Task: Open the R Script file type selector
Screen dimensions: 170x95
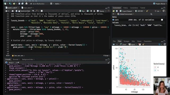Action: coord(107,56)
